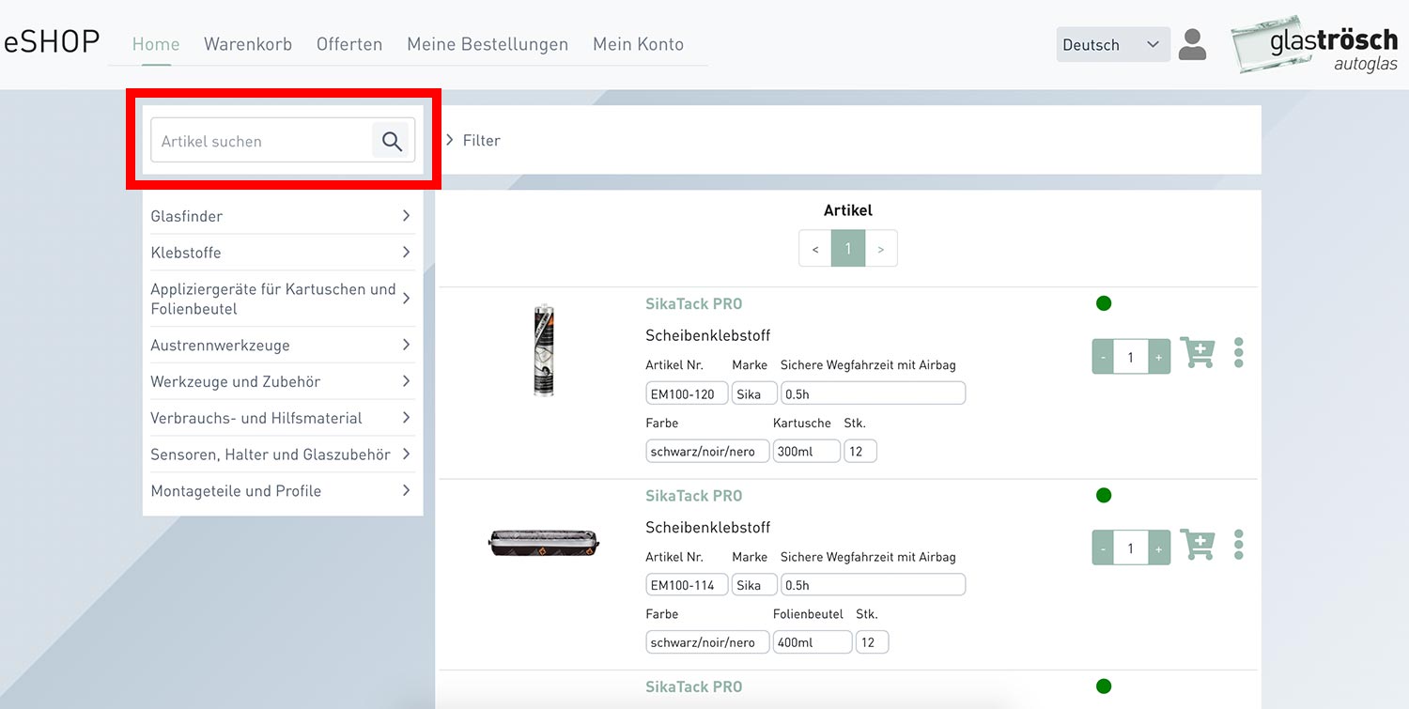Expand Glasfinder category

click(282, 216)
